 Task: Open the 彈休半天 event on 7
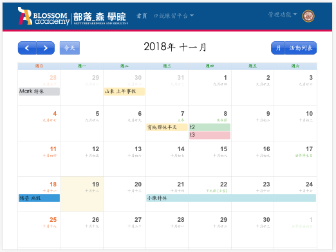click(x=167, y=127)
